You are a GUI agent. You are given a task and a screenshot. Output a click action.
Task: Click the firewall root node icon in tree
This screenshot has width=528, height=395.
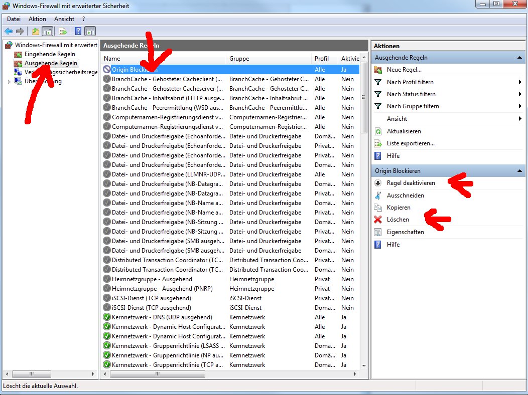[x=9, y=45]
